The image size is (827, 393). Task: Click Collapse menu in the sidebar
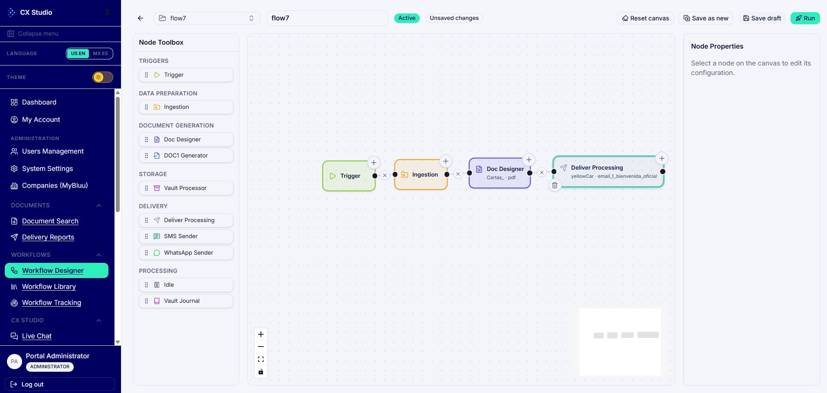(x=33, y=34)
